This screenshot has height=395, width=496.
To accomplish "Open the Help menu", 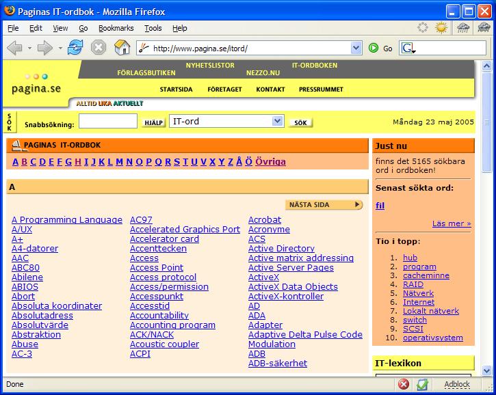I will (180, 28).
